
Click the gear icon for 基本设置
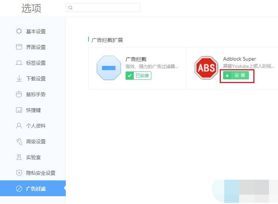[x=19, y=31]
